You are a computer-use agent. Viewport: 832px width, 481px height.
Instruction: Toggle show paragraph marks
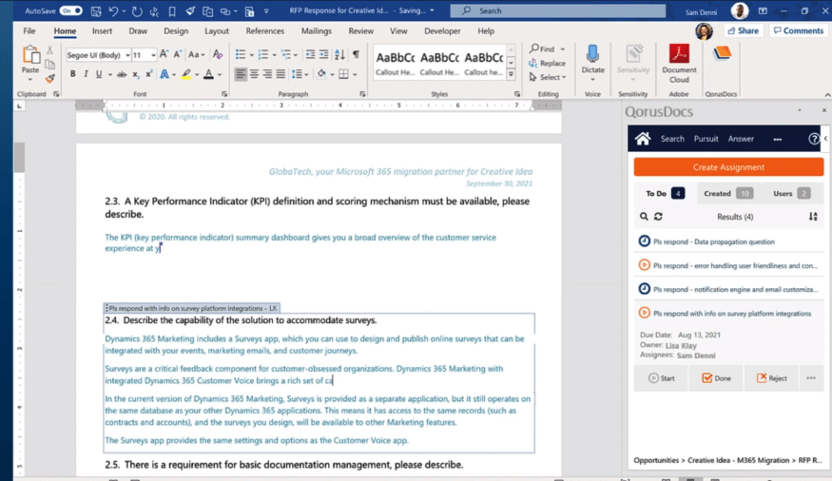(357, 55)
